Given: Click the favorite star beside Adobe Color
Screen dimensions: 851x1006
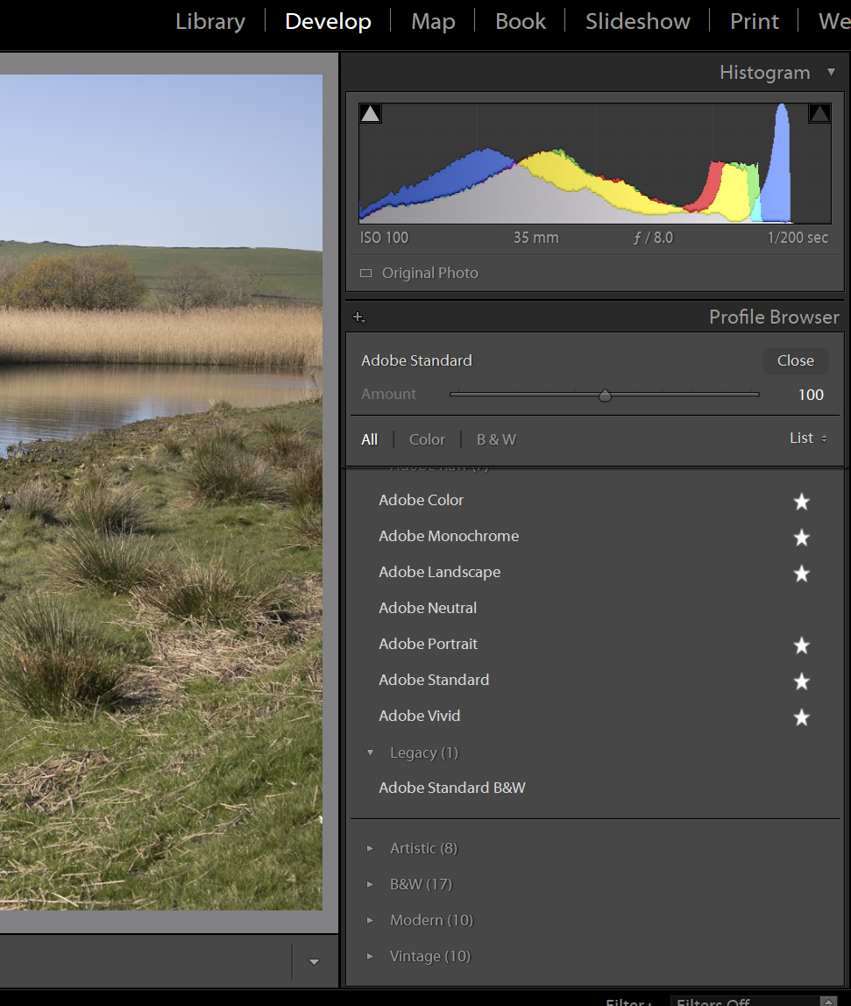Looking at the screenshot, I should (801, 502).
